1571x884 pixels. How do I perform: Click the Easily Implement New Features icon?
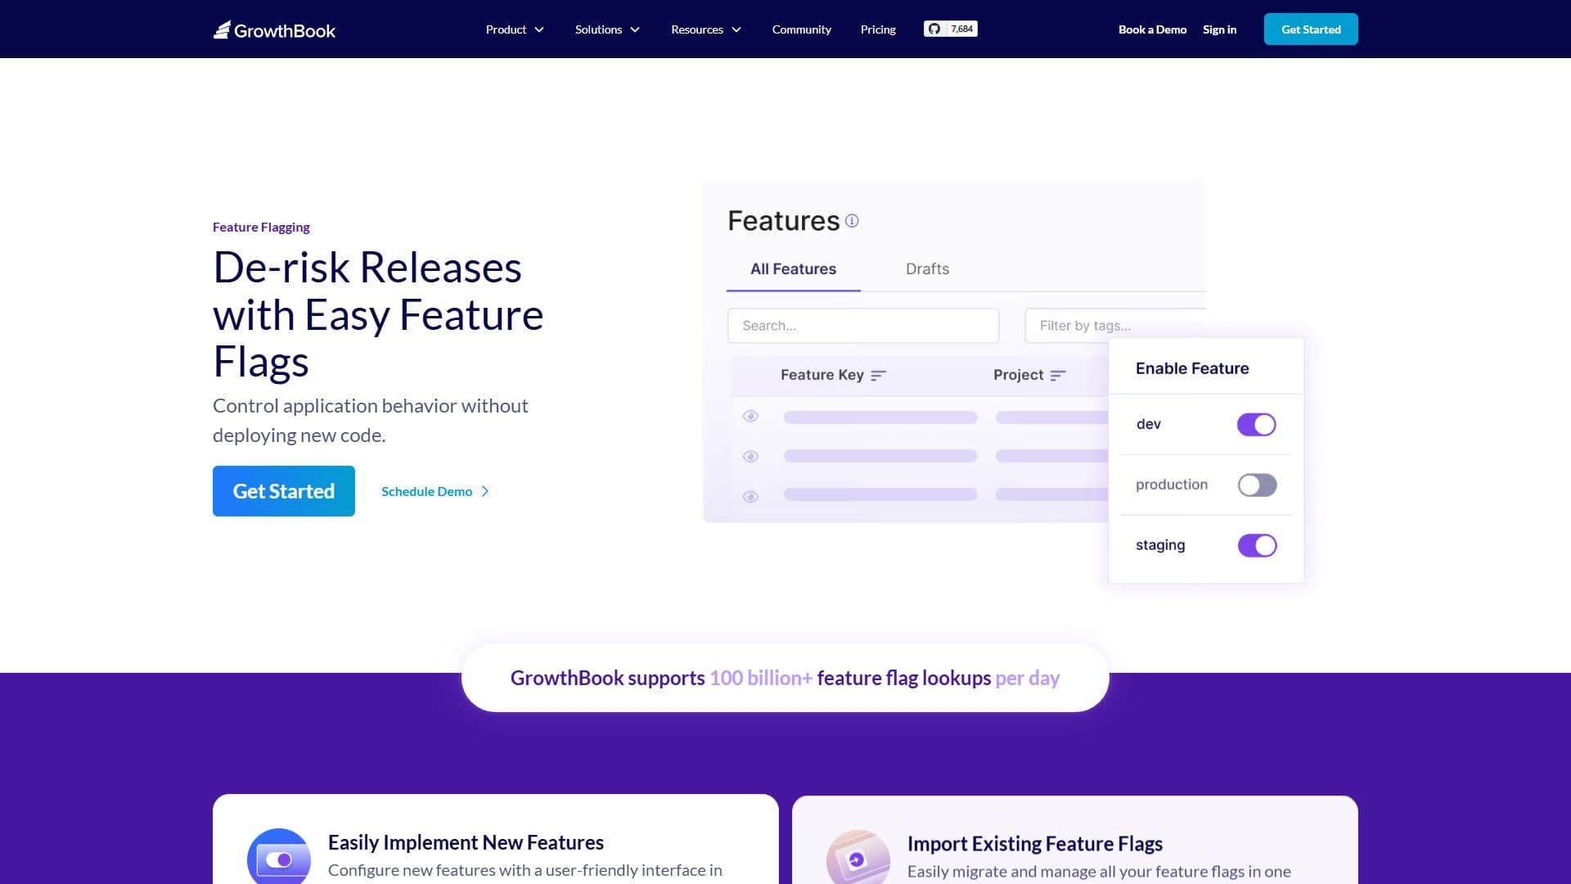[279, 857]
